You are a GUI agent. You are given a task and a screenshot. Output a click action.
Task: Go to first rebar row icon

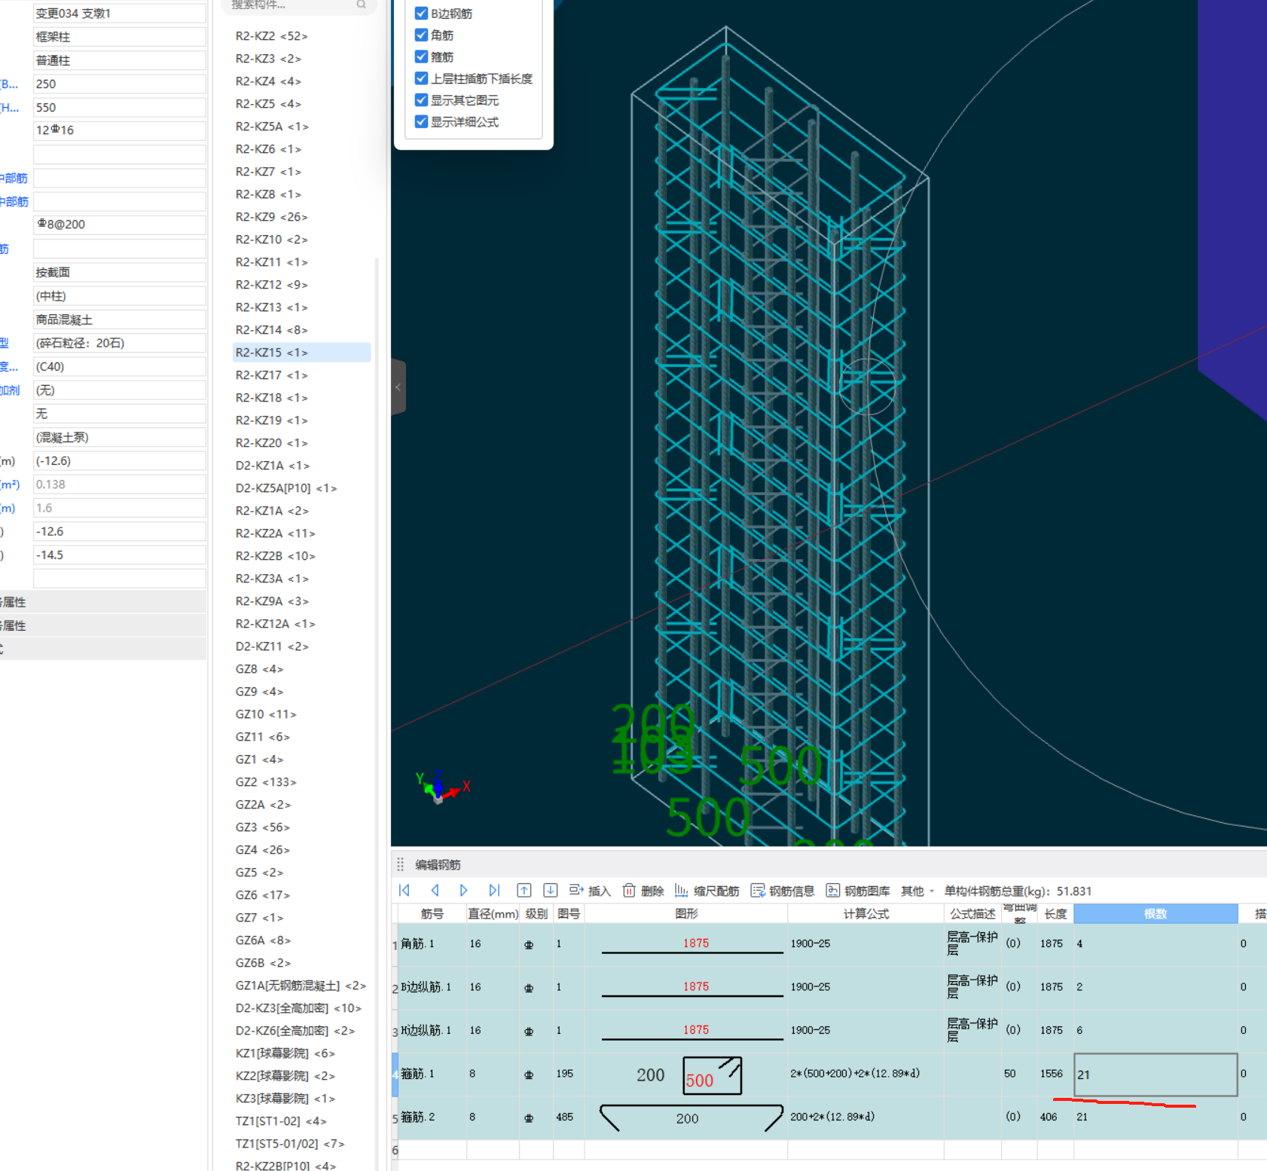pyautogui.click(x=405, y=890)
